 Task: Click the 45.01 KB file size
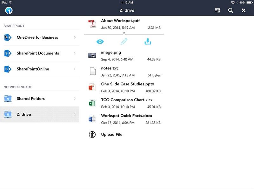pyautogui.click(x=154, y=107)
